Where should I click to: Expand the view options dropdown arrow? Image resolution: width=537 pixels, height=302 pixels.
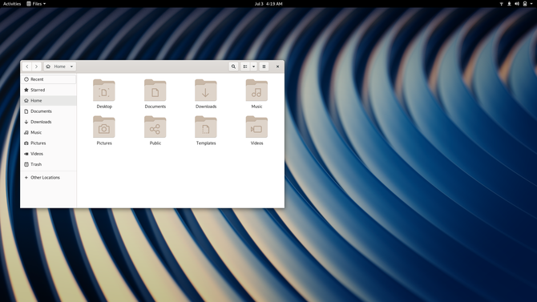(x=254, y=66)
